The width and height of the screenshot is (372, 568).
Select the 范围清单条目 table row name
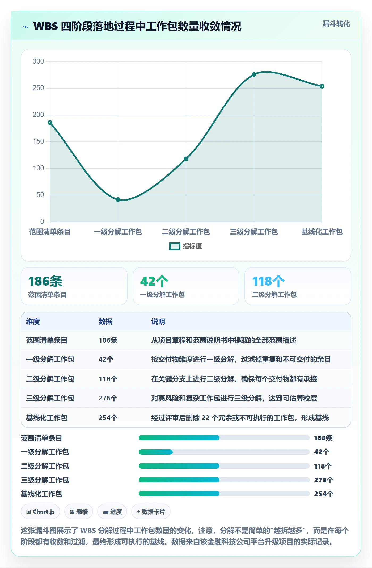tap(47, 340)
